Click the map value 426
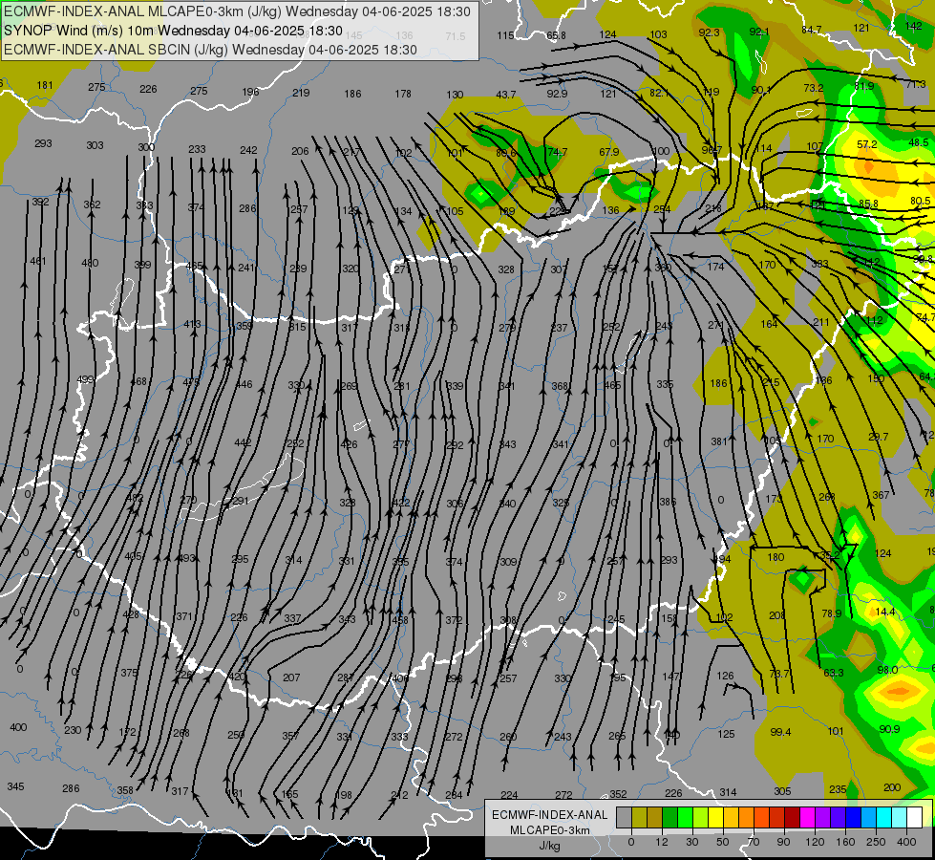This screenshot has height=860, width=935. pyautogui.click(x=349, y=444)
